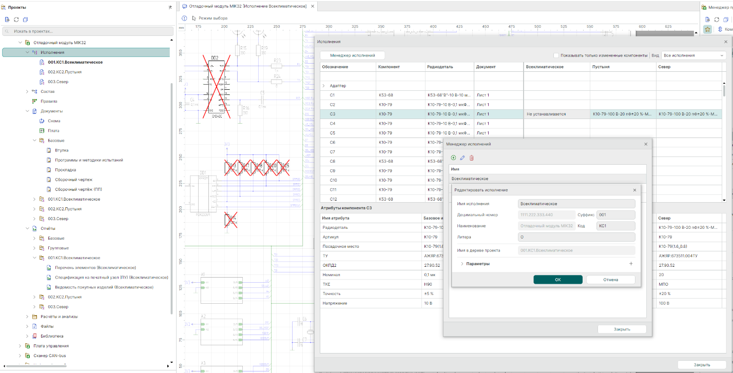Expand the Состав tree node
Viewport: 733px width, 373px height.
(x=27, y=91)
